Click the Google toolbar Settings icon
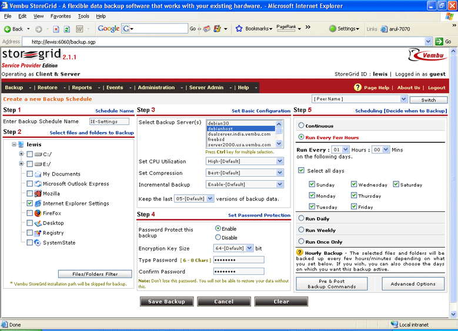 coord(332,29)
